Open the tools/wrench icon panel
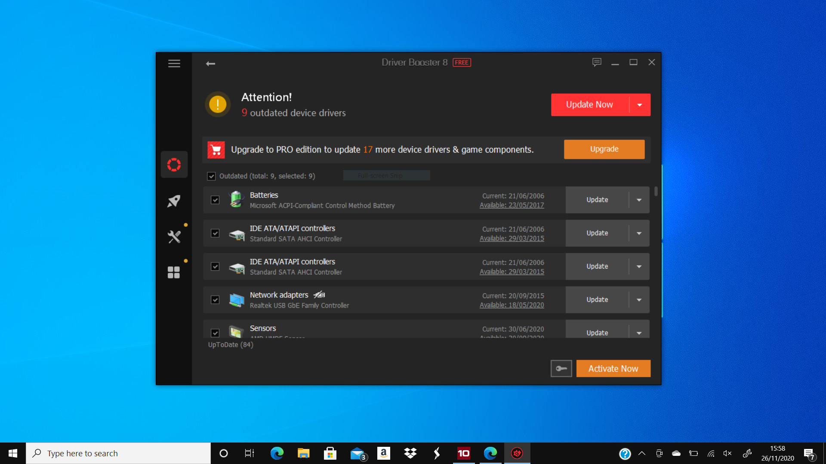 pos(174,236)
